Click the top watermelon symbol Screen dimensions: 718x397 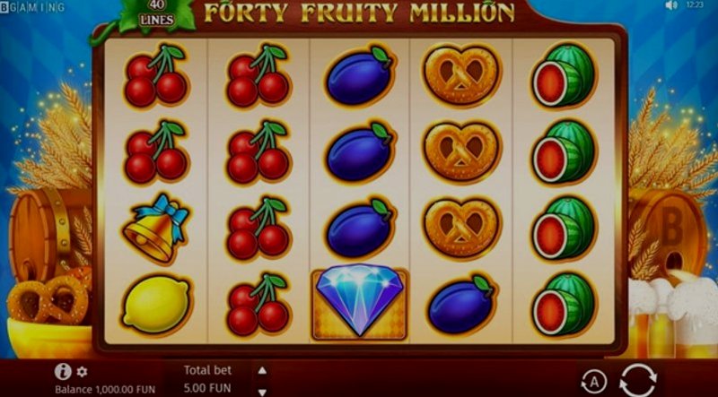(565, 75)
